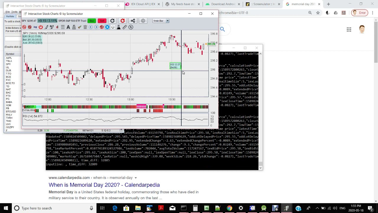The width and height of the screenshot is (378, 213).
Task: Switch chart style with red candlestick icon
Action: point(57,27)
